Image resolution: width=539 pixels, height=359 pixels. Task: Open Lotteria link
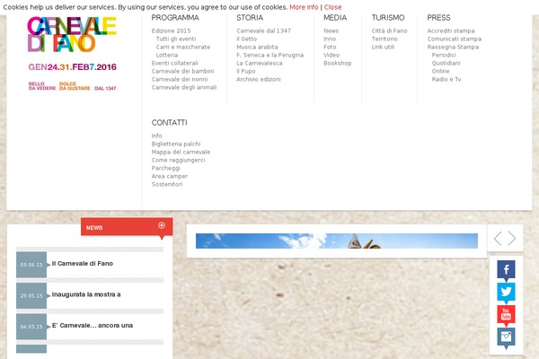click(x=167, y=55)
